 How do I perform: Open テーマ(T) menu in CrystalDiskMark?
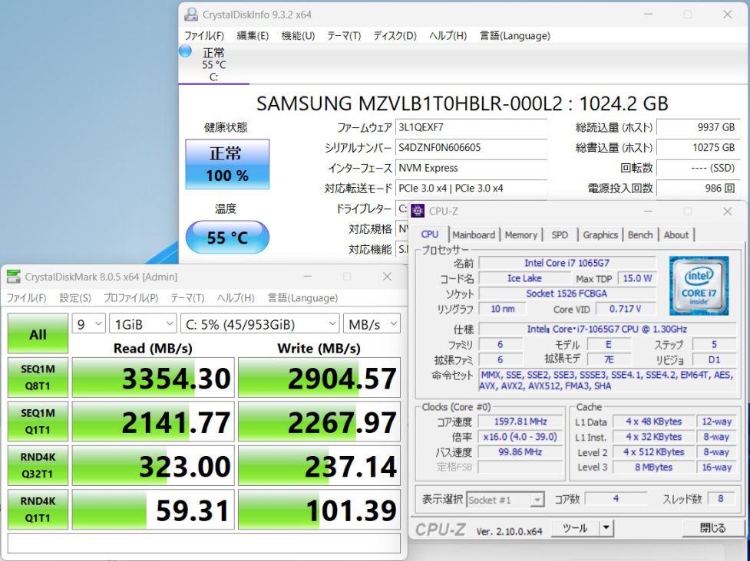(187, 298)
